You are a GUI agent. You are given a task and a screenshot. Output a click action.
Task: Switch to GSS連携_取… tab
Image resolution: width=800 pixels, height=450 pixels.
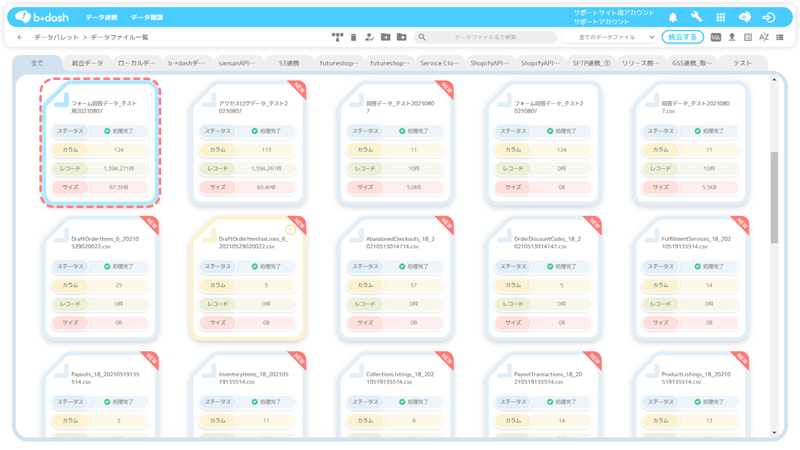pyautogui.click(x=692, y=63)
